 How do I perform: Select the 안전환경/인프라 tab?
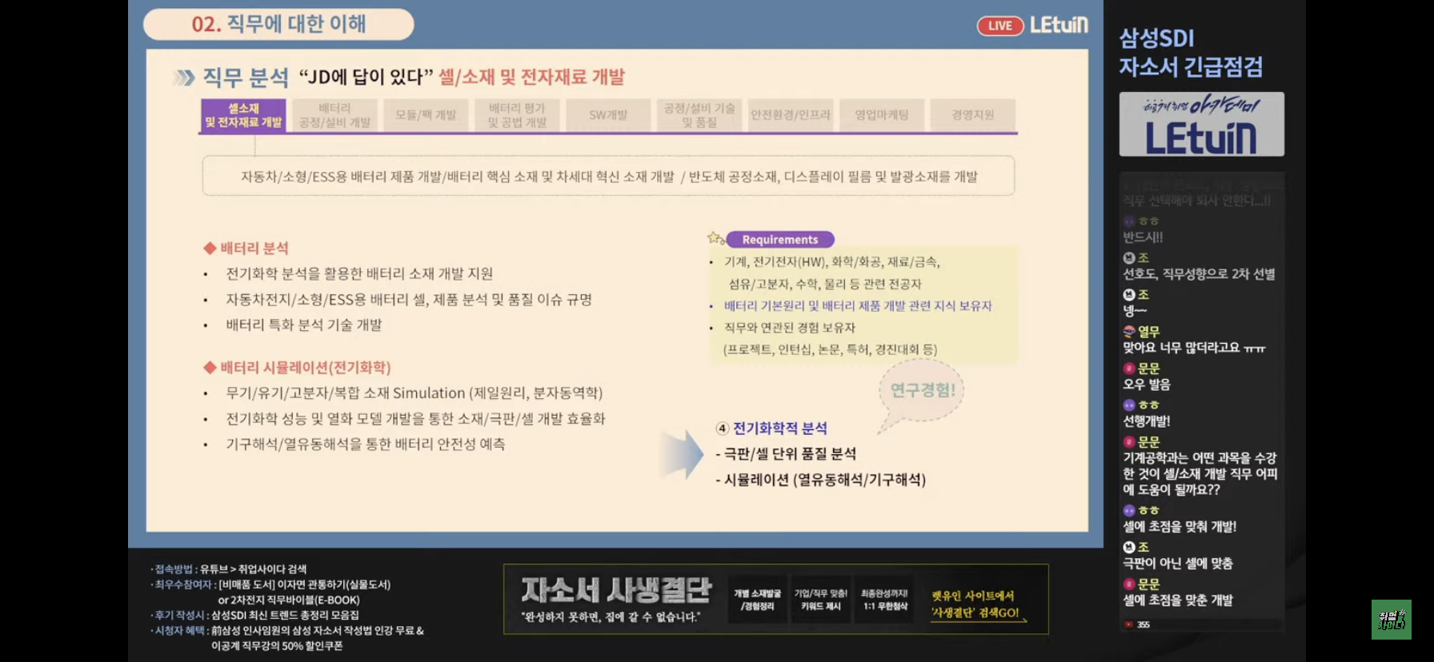(791, 115)
